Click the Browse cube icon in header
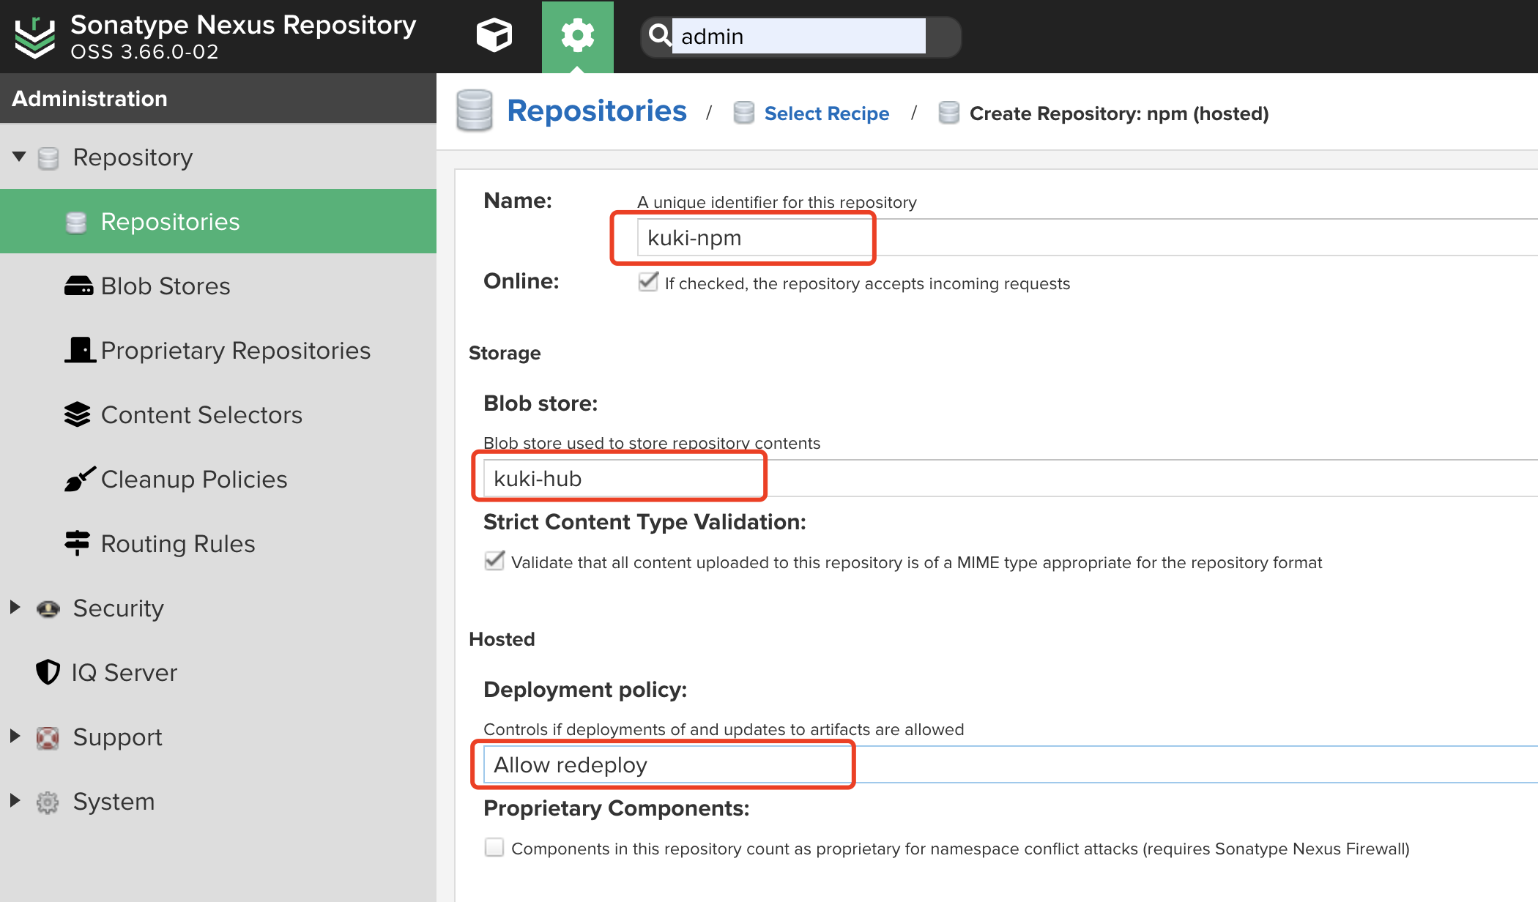The image size is (1538, 902). click(x=494, y=35)
